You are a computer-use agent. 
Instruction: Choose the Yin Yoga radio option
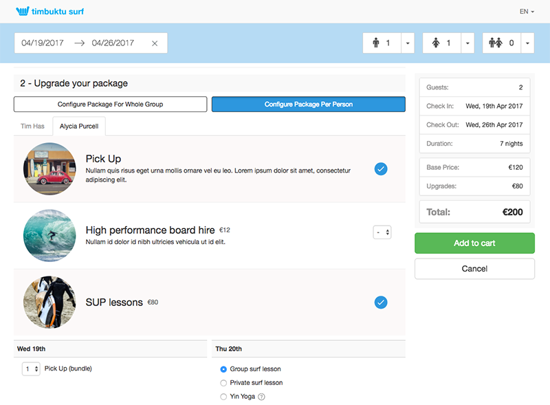pos(223,397)
